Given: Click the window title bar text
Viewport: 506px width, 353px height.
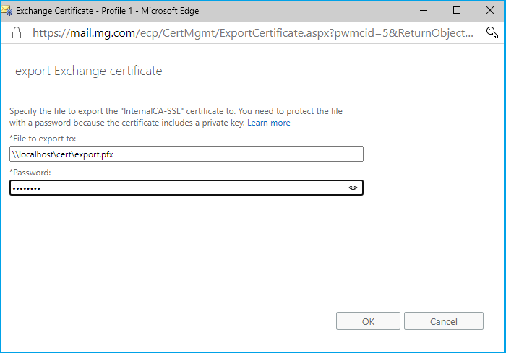Looking at the screenshot, I should (107, 11).
